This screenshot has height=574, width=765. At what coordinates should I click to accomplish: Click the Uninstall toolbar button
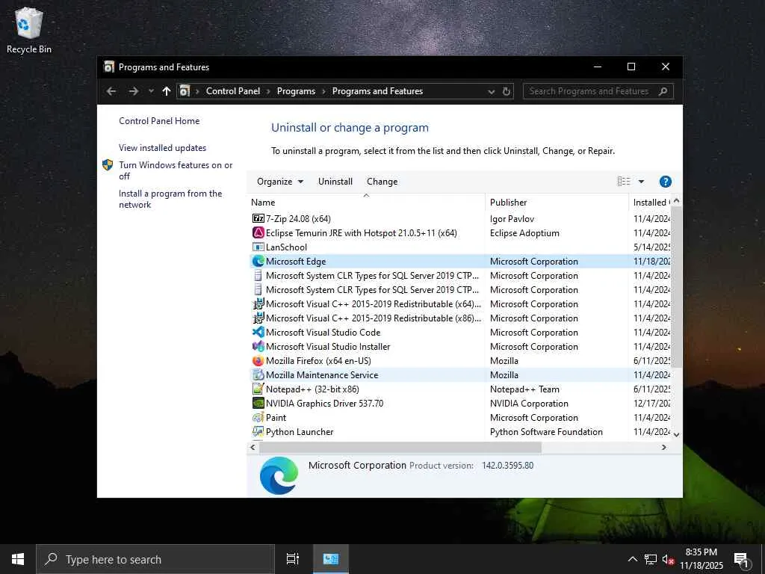(335, 182)
